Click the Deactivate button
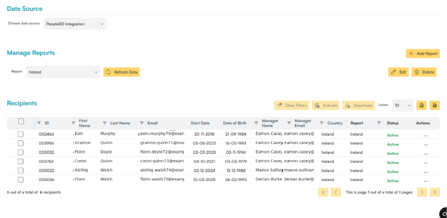The image size is (447, 218). pyautogui.click(x=359, y=105)
